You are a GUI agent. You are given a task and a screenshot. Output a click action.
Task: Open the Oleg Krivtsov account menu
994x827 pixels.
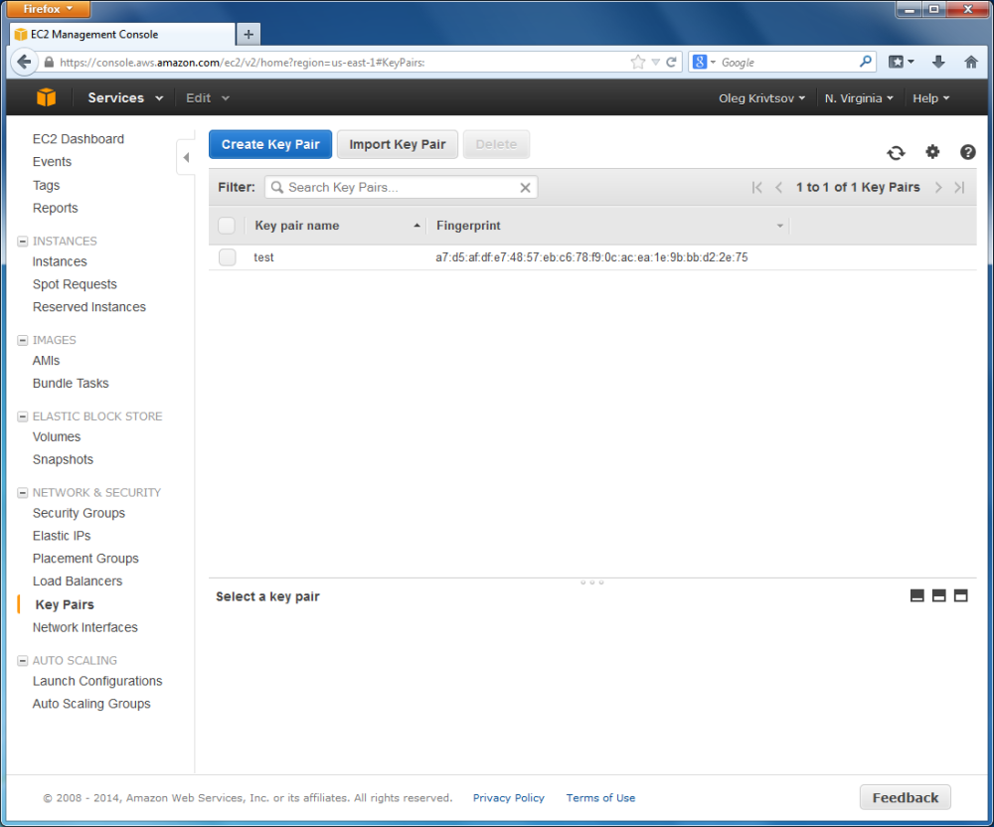pyautogui.click(x=761, y=98)
